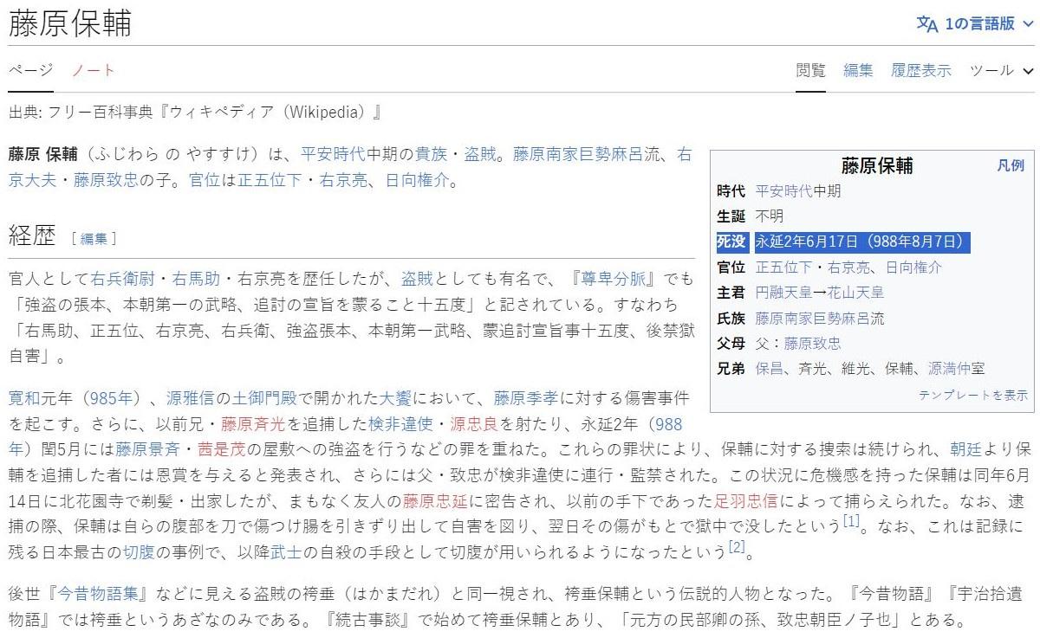
Task: Select the ページ tab
Action: tap(30, 71)
